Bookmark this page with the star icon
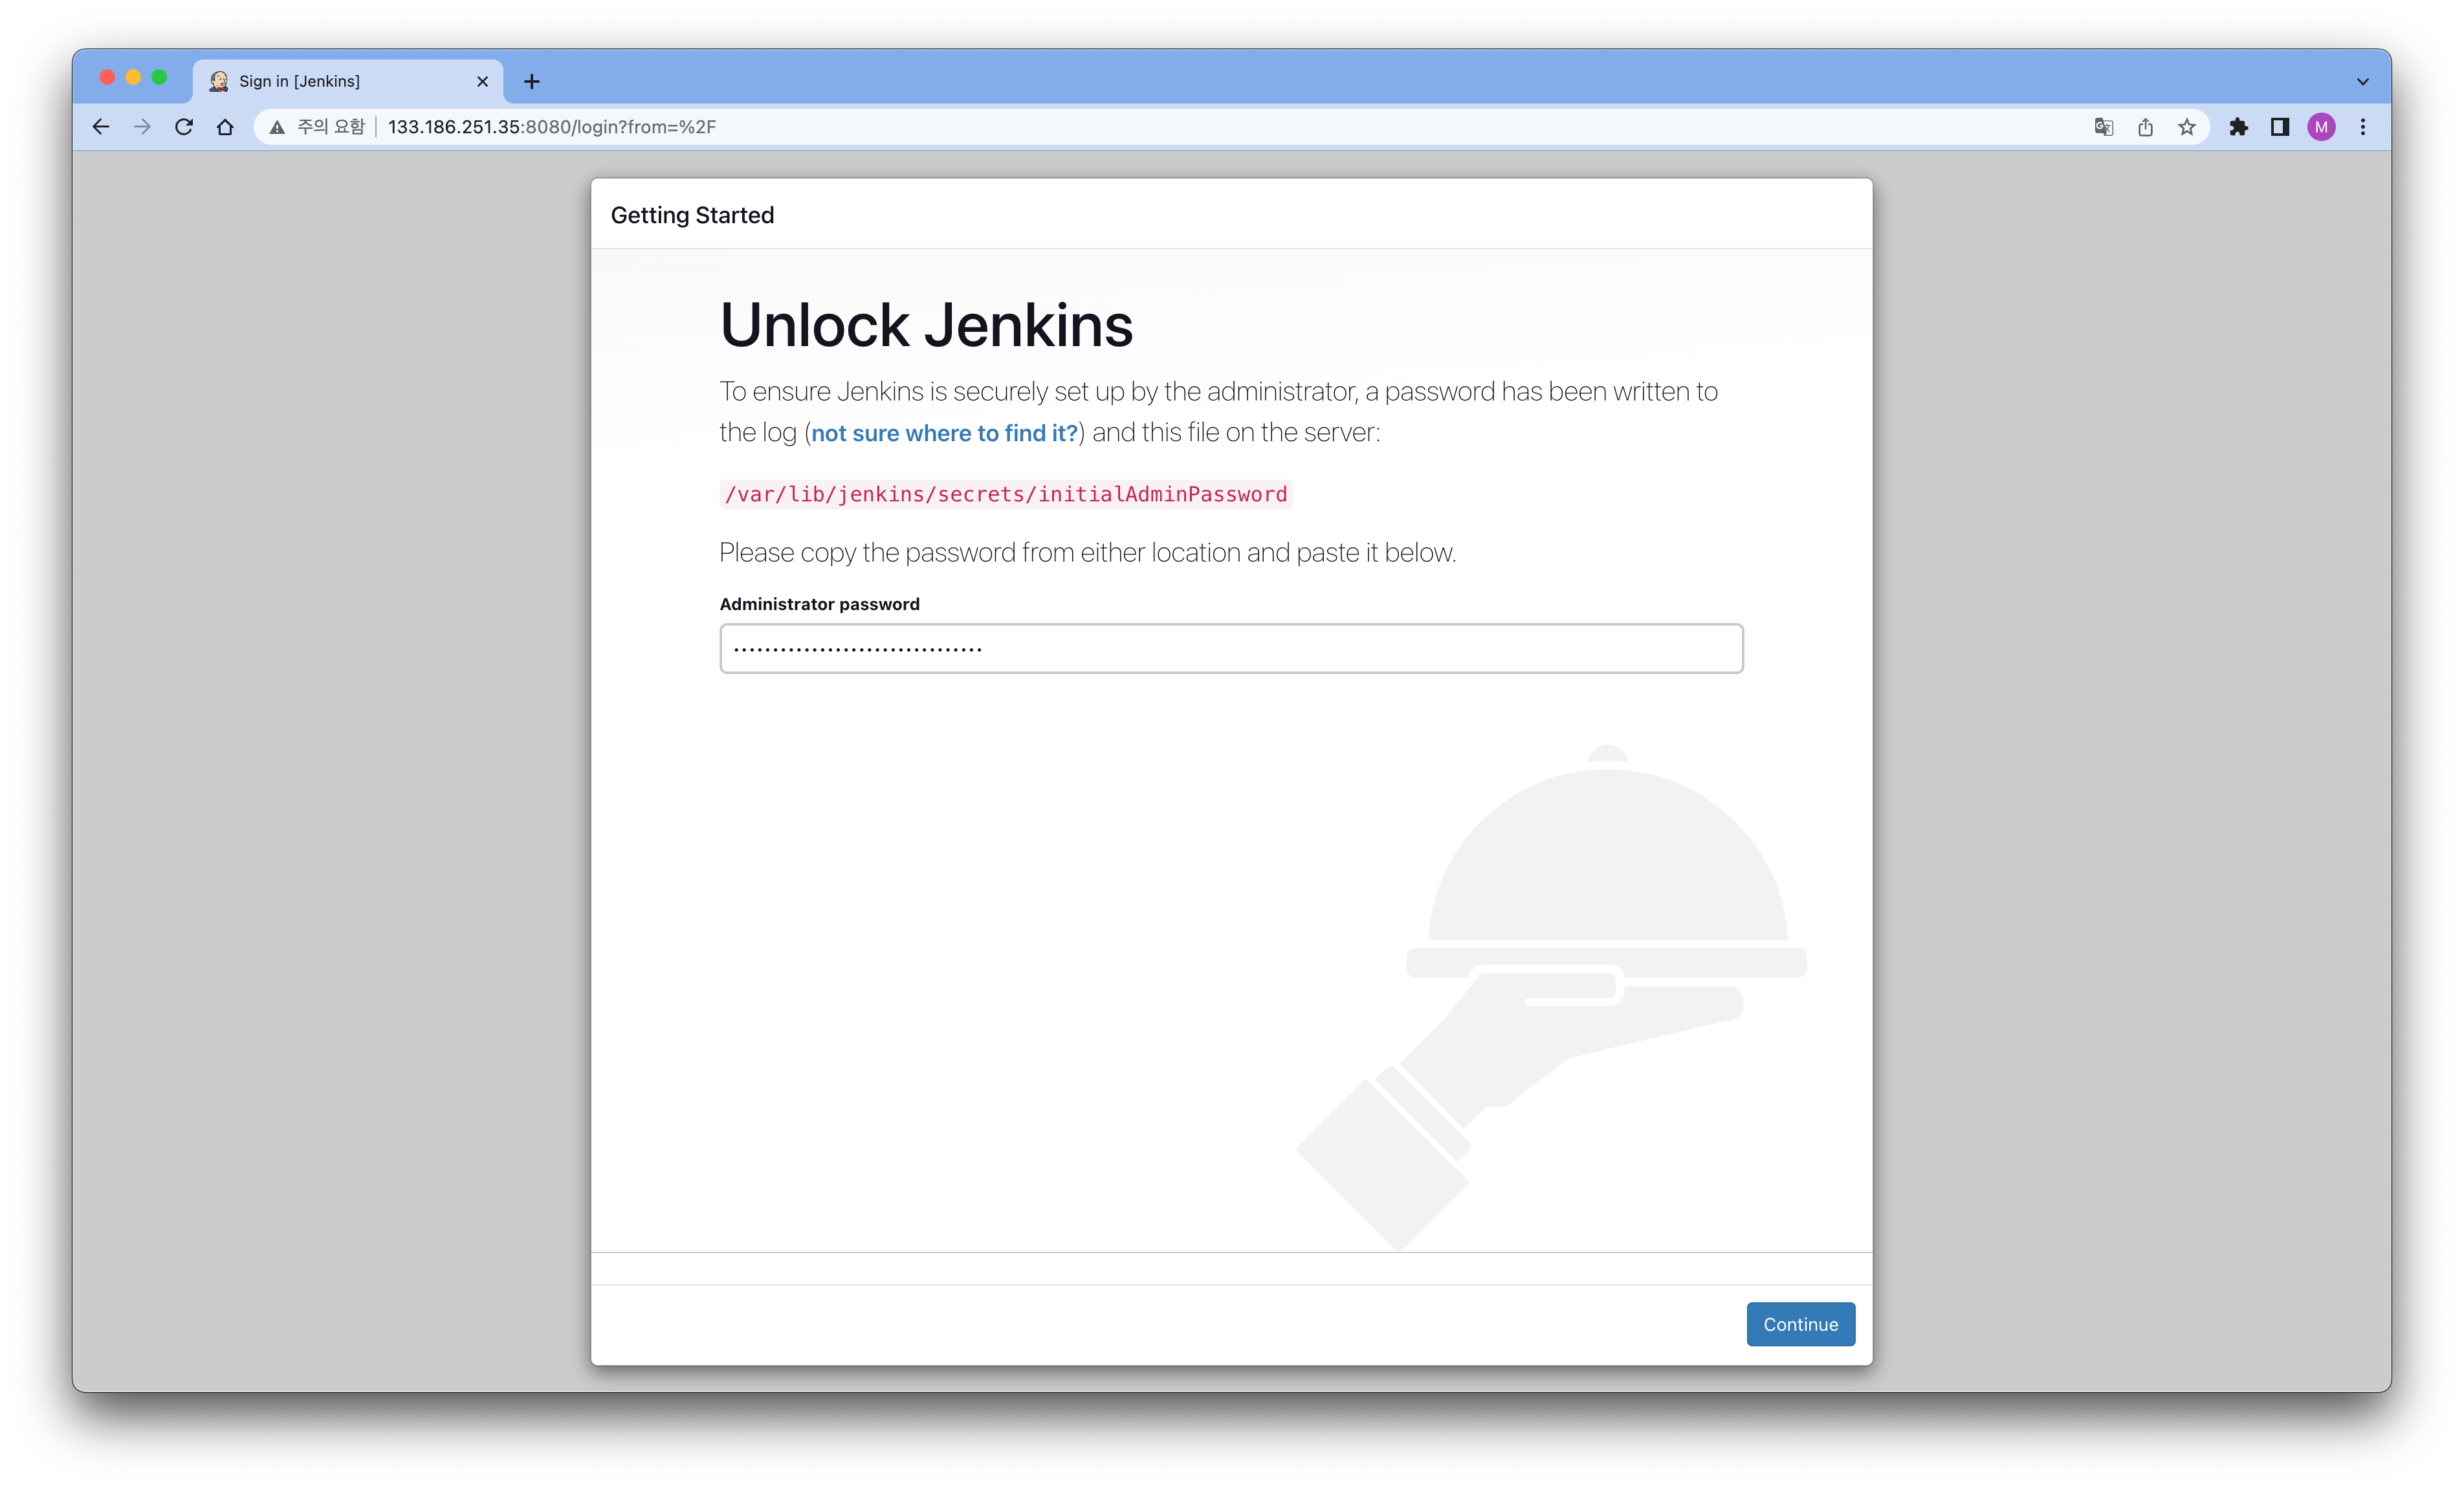 [2187, 127]
